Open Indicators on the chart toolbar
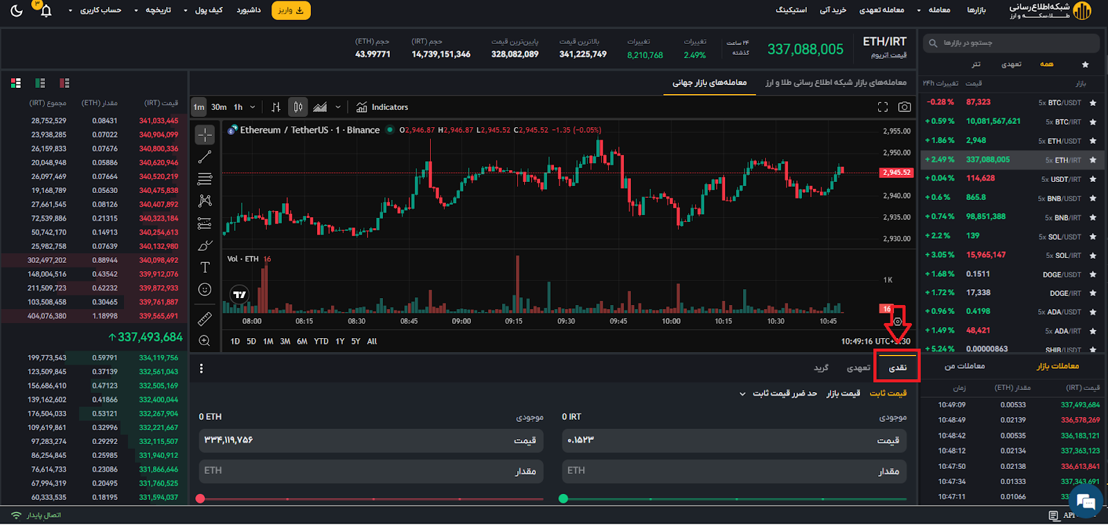 pyautogui.click(x=382, y=107)
